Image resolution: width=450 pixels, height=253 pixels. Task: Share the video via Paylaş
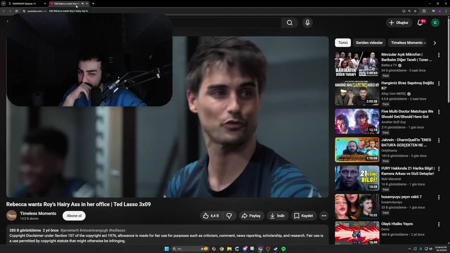(x=251, y=216)
